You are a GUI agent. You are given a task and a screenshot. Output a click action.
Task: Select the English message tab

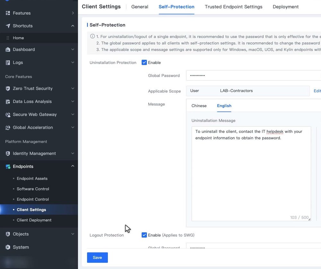click(224, 106)
